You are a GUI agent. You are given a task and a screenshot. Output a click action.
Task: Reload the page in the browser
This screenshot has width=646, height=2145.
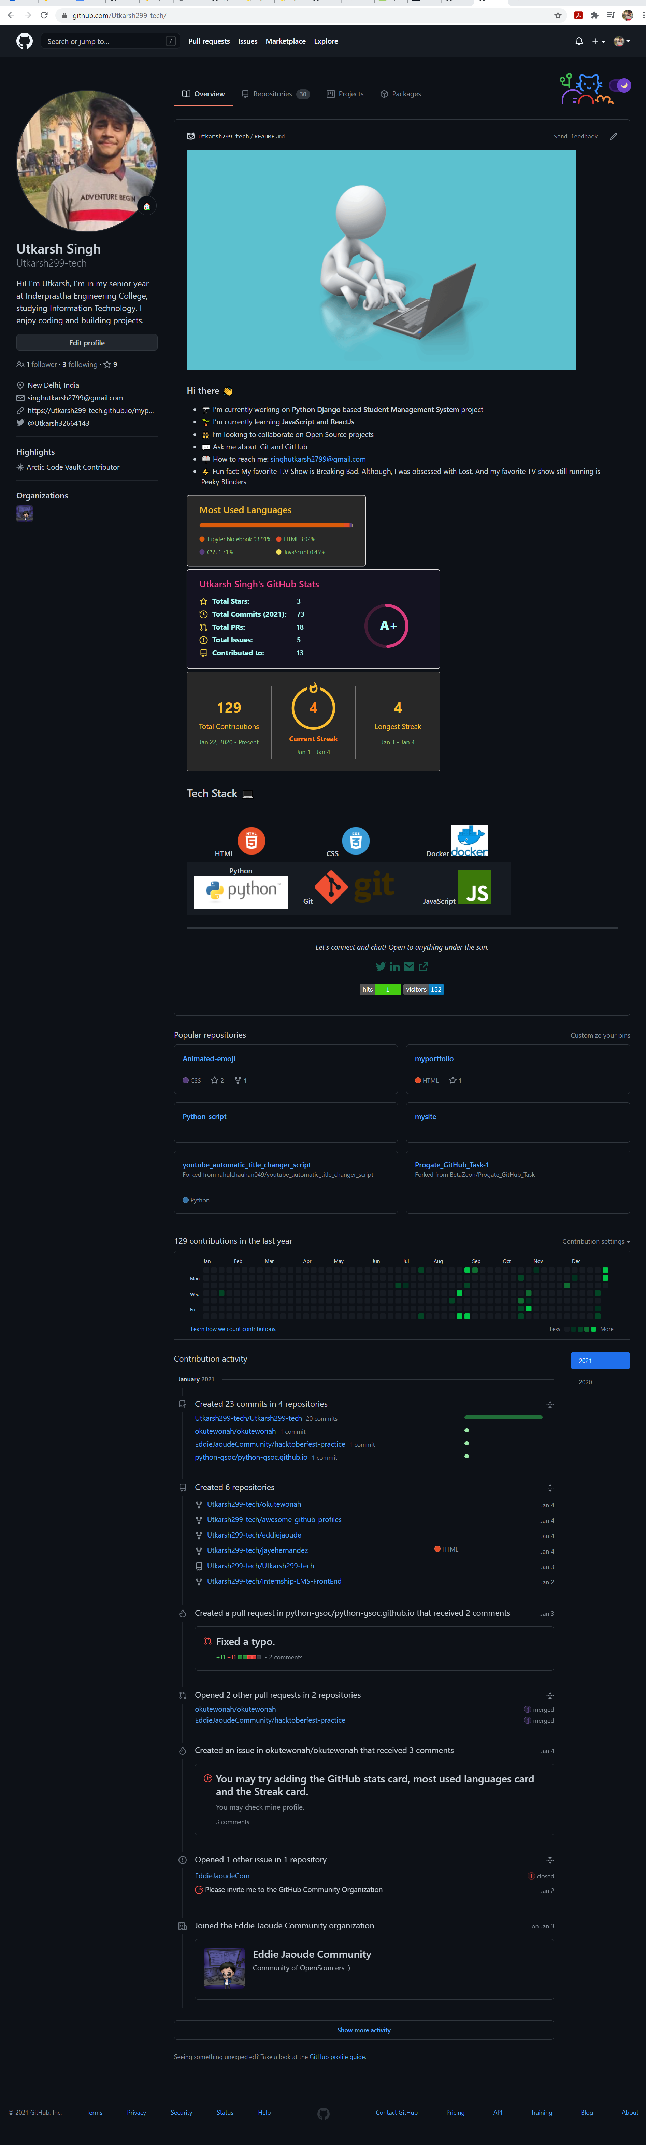point(44,15)
